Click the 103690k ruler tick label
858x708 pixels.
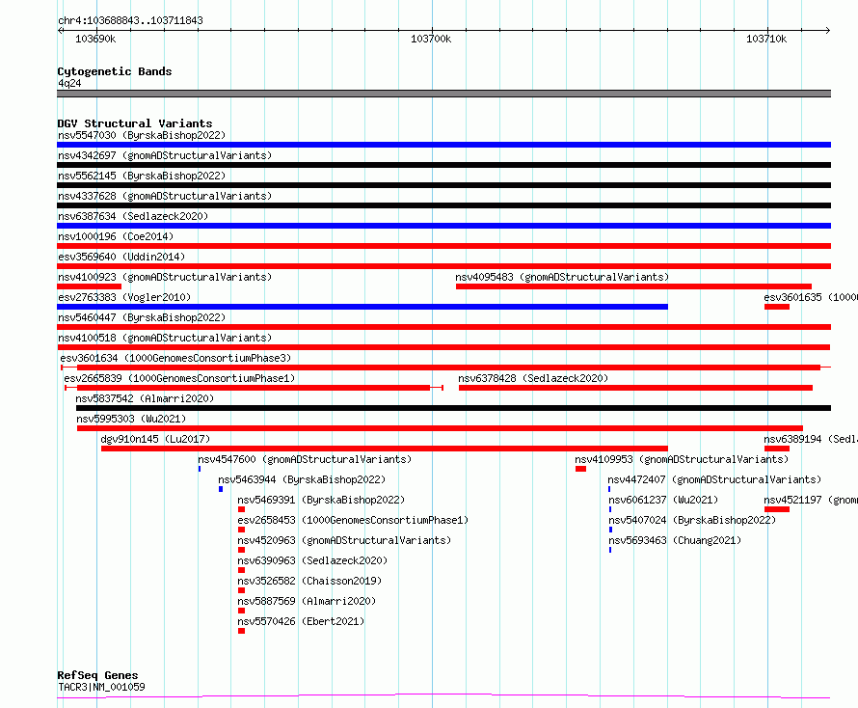(95, 39)
